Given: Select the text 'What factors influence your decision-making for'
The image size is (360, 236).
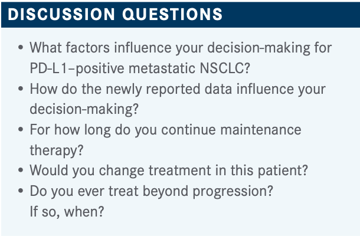Looking at the screenshot, I should (181, 48).
